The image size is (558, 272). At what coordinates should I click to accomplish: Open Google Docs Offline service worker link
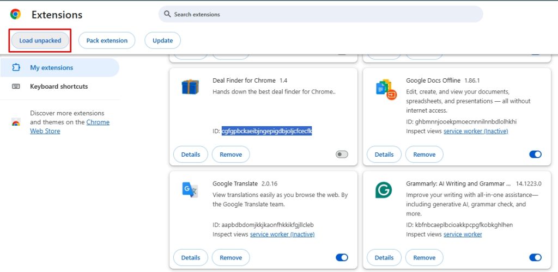point(476,131)
